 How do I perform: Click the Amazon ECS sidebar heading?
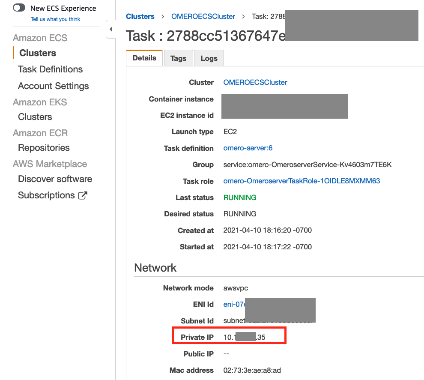(40, 38)
